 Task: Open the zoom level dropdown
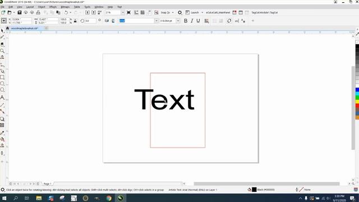pos(123,12)
